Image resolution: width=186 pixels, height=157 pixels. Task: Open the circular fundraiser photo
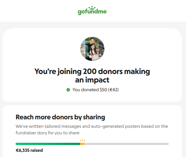point(92,49)
